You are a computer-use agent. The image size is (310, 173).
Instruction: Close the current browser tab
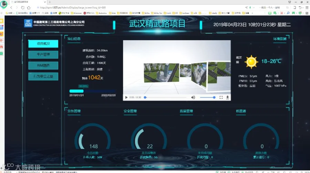coord(45,2)
